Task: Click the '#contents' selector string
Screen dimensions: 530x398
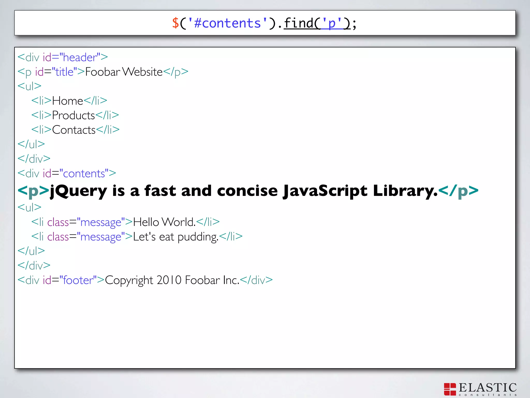Action: [228, 23]
